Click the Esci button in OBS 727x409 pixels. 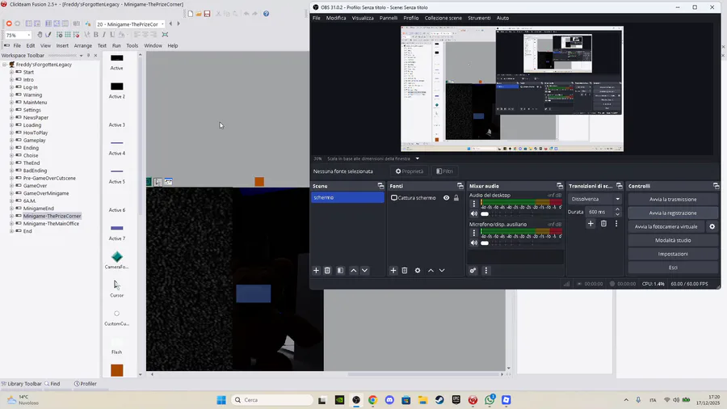(673, 268)
